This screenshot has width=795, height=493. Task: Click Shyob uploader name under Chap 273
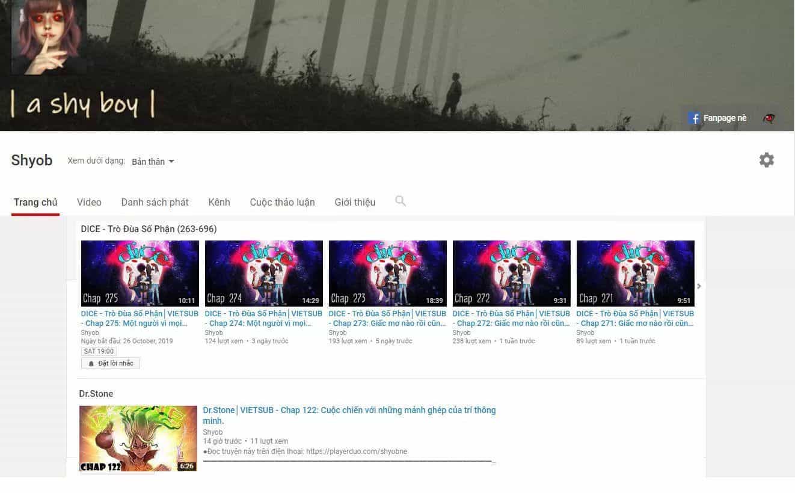coord(337,332)
